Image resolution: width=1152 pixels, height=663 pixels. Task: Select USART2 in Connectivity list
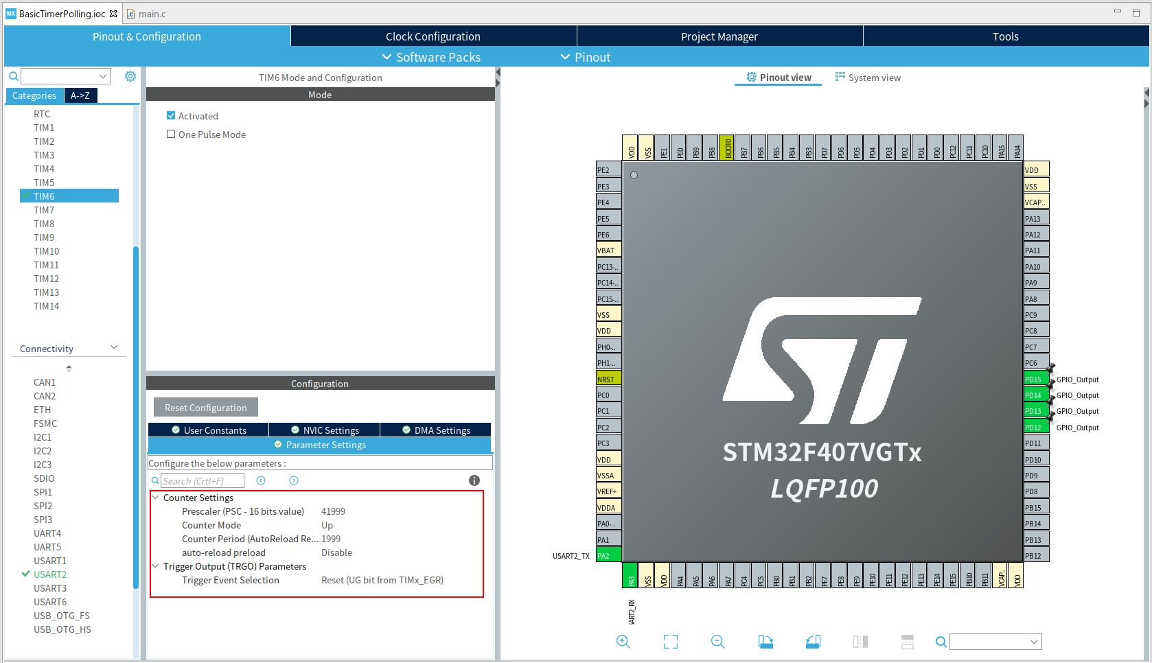point(50,574)
